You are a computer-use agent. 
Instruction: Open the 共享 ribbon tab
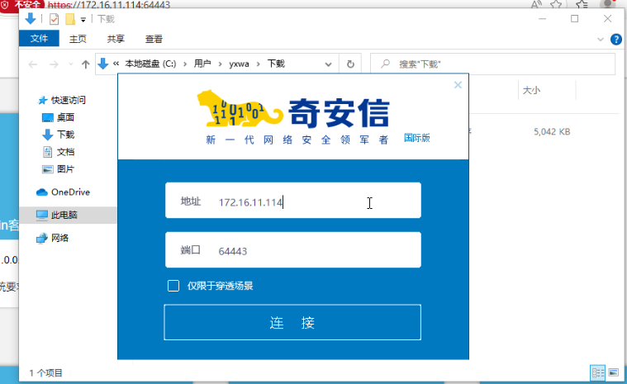(116, 39)
